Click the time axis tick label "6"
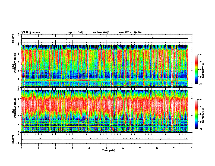215x166 pixels. coord(123,148)
